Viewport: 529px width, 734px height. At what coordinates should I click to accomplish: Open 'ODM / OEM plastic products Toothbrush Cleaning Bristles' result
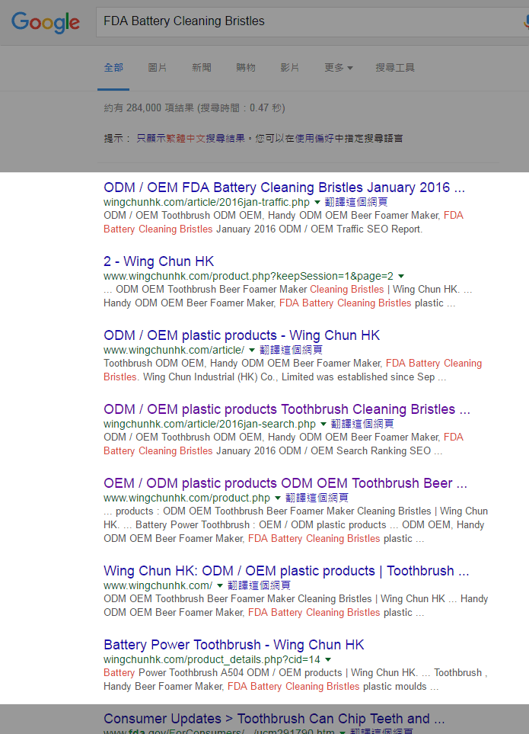coord(287,409)
